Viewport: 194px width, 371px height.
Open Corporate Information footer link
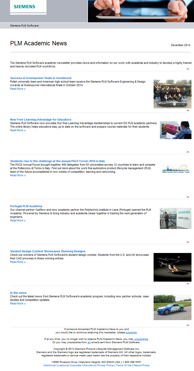[82, 365]
